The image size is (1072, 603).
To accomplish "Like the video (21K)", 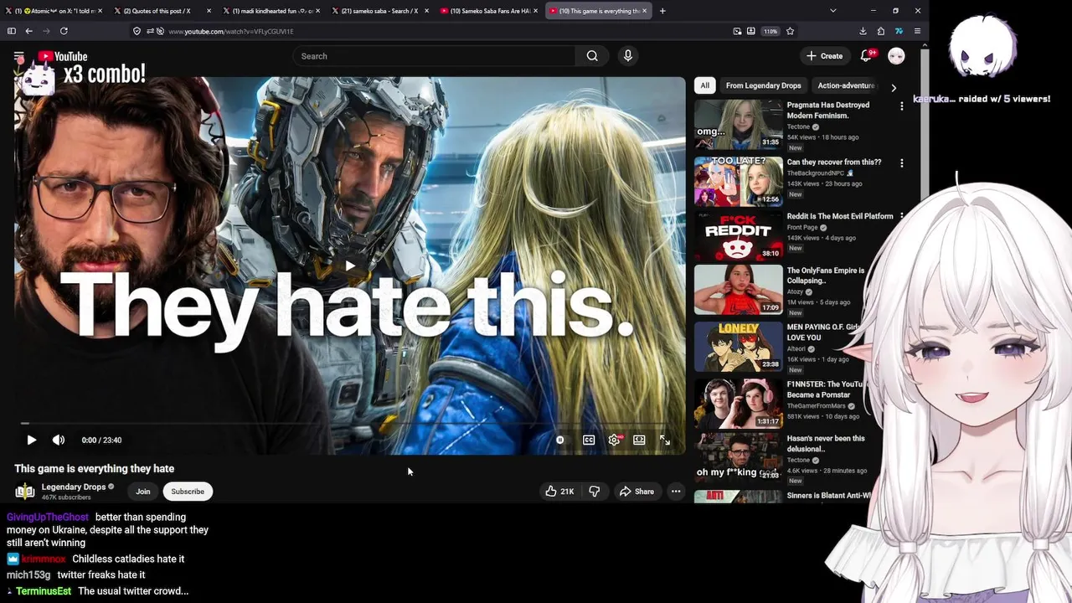I will pyautogui.click(x=559, y=492).
